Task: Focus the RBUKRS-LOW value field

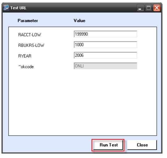Action: pos(105,45)
